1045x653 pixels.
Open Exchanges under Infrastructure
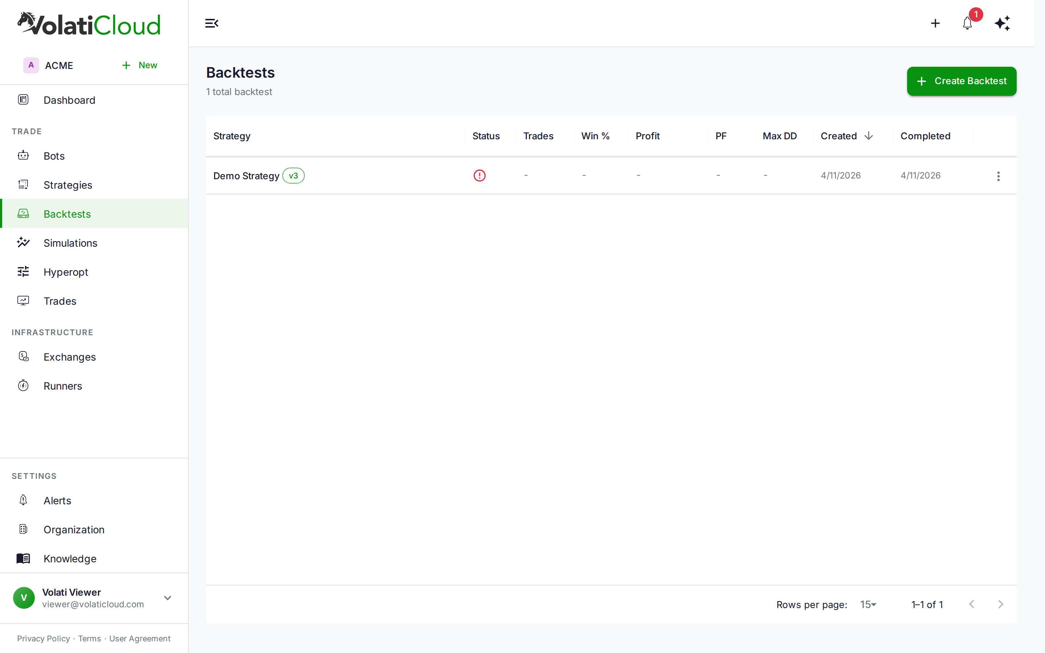pyautogui.click(x=94, y=357)
